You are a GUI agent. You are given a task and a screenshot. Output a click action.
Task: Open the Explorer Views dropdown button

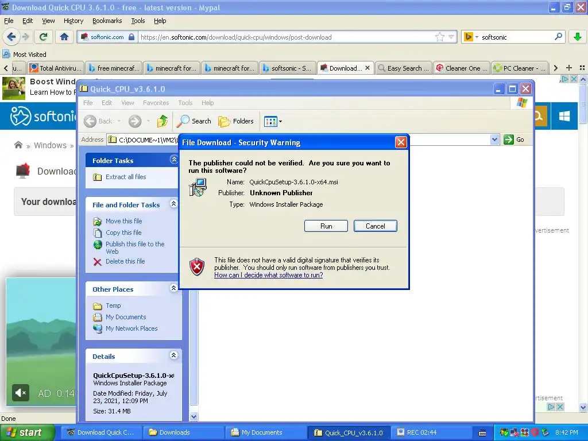(273, 121)
